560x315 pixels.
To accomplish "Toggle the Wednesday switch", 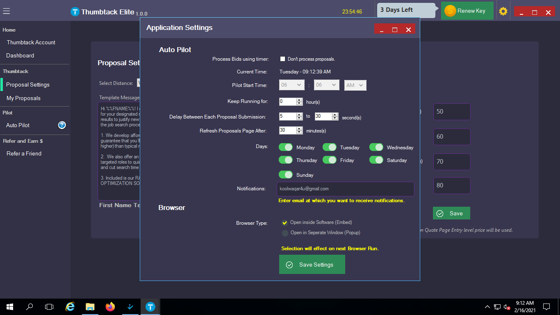I will [376, 147].
